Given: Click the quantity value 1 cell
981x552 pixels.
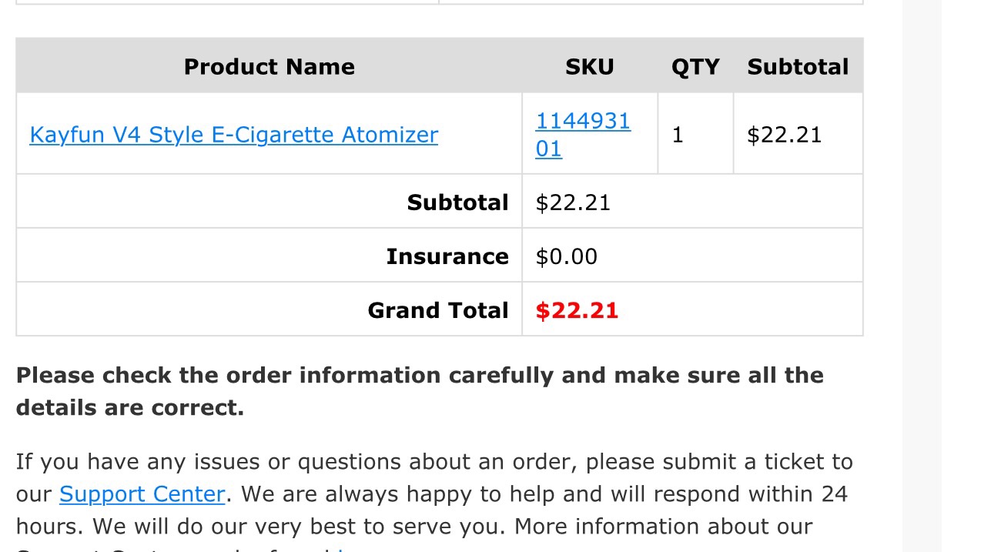Looking at the screenshot, I should (678, 135).
